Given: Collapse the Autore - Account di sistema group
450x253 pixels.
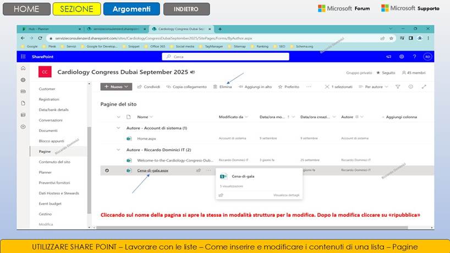Looking at the screenshot, I should point(118,128).
